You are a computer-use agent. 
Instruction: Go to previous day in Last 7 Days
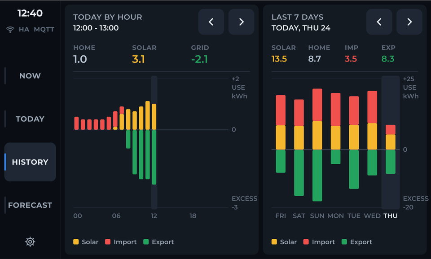(379, 22)
